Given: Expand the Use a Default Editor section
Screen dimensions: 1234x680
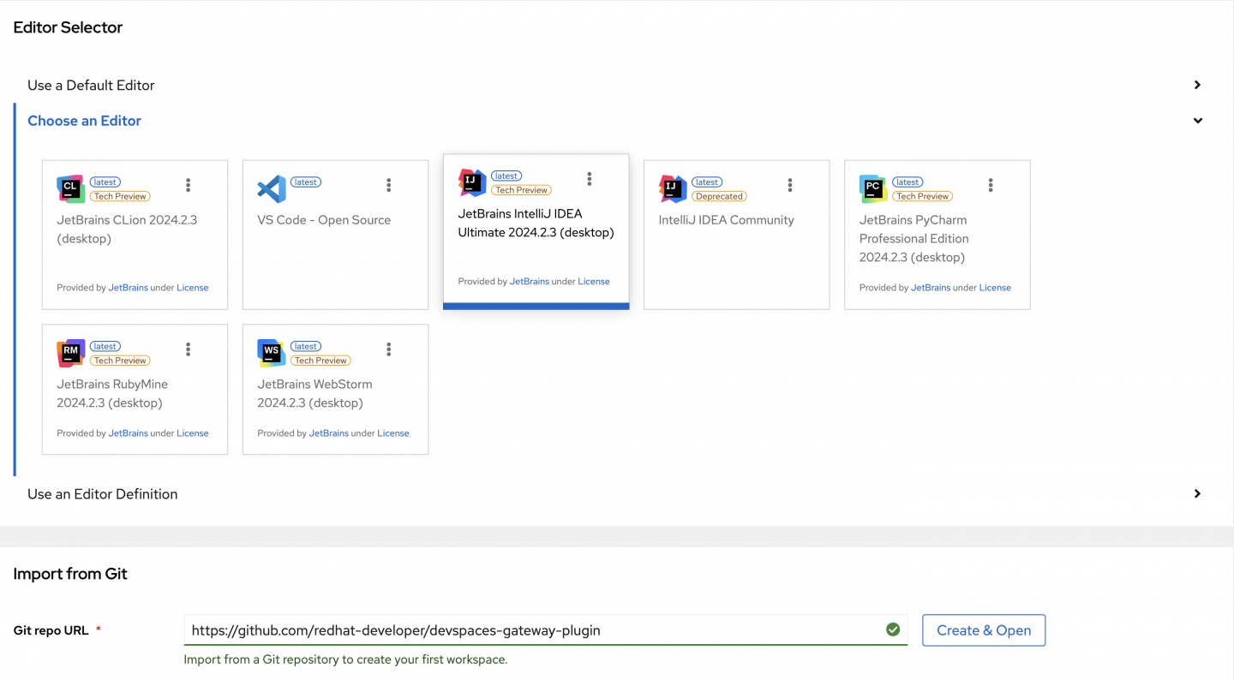Looking at the screenshot, I should click(1197, 85).
